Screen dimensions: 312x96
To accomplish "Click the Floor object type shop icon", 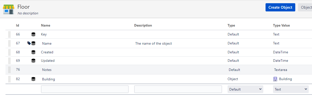I will click(8, 9).
